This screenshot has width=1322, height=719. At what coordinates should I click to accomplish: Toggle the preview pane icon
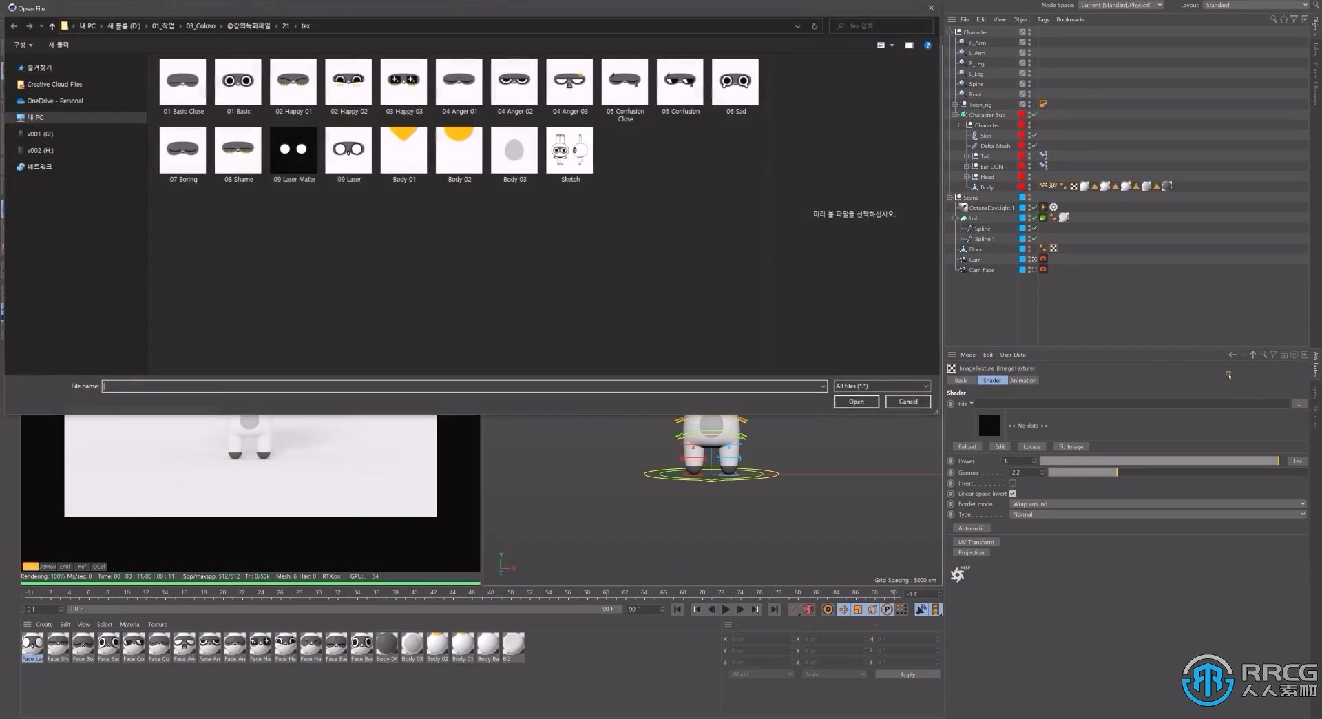coord(909,45)
